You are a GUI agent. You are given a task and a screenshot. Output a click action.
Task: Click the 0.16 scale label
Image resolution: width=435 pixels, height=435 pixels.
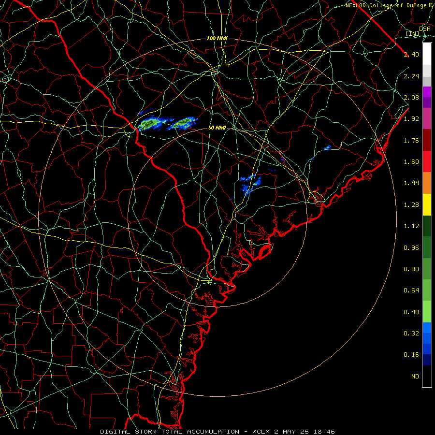point(411,355)
